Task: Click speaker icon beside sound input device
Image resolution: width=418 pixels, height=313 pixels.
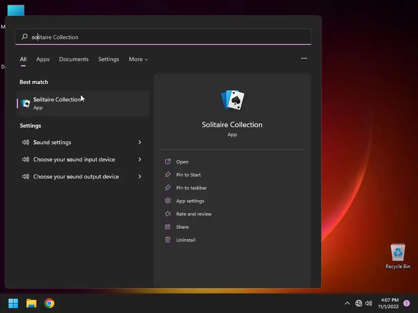Action: 26,159
